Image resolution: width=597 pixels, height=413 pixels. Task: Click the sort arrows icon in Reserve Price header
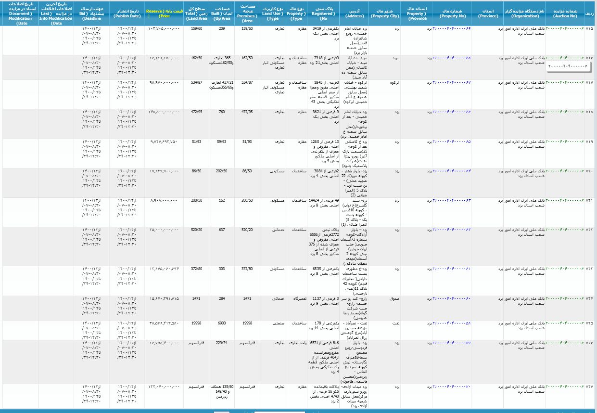149,16
